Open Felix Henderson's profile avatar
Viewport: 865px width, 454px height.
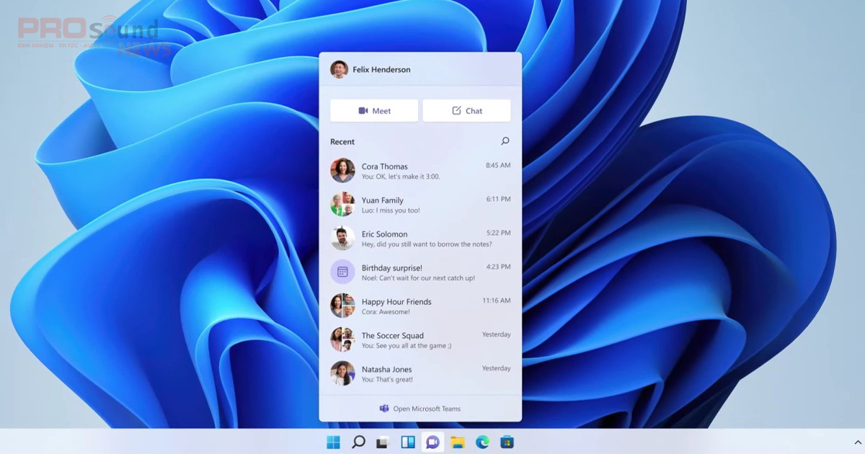coord(339,69)
